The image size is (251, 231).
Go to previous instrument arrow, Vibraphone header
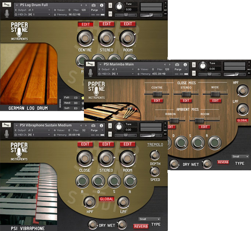click(x=81, y=125)
